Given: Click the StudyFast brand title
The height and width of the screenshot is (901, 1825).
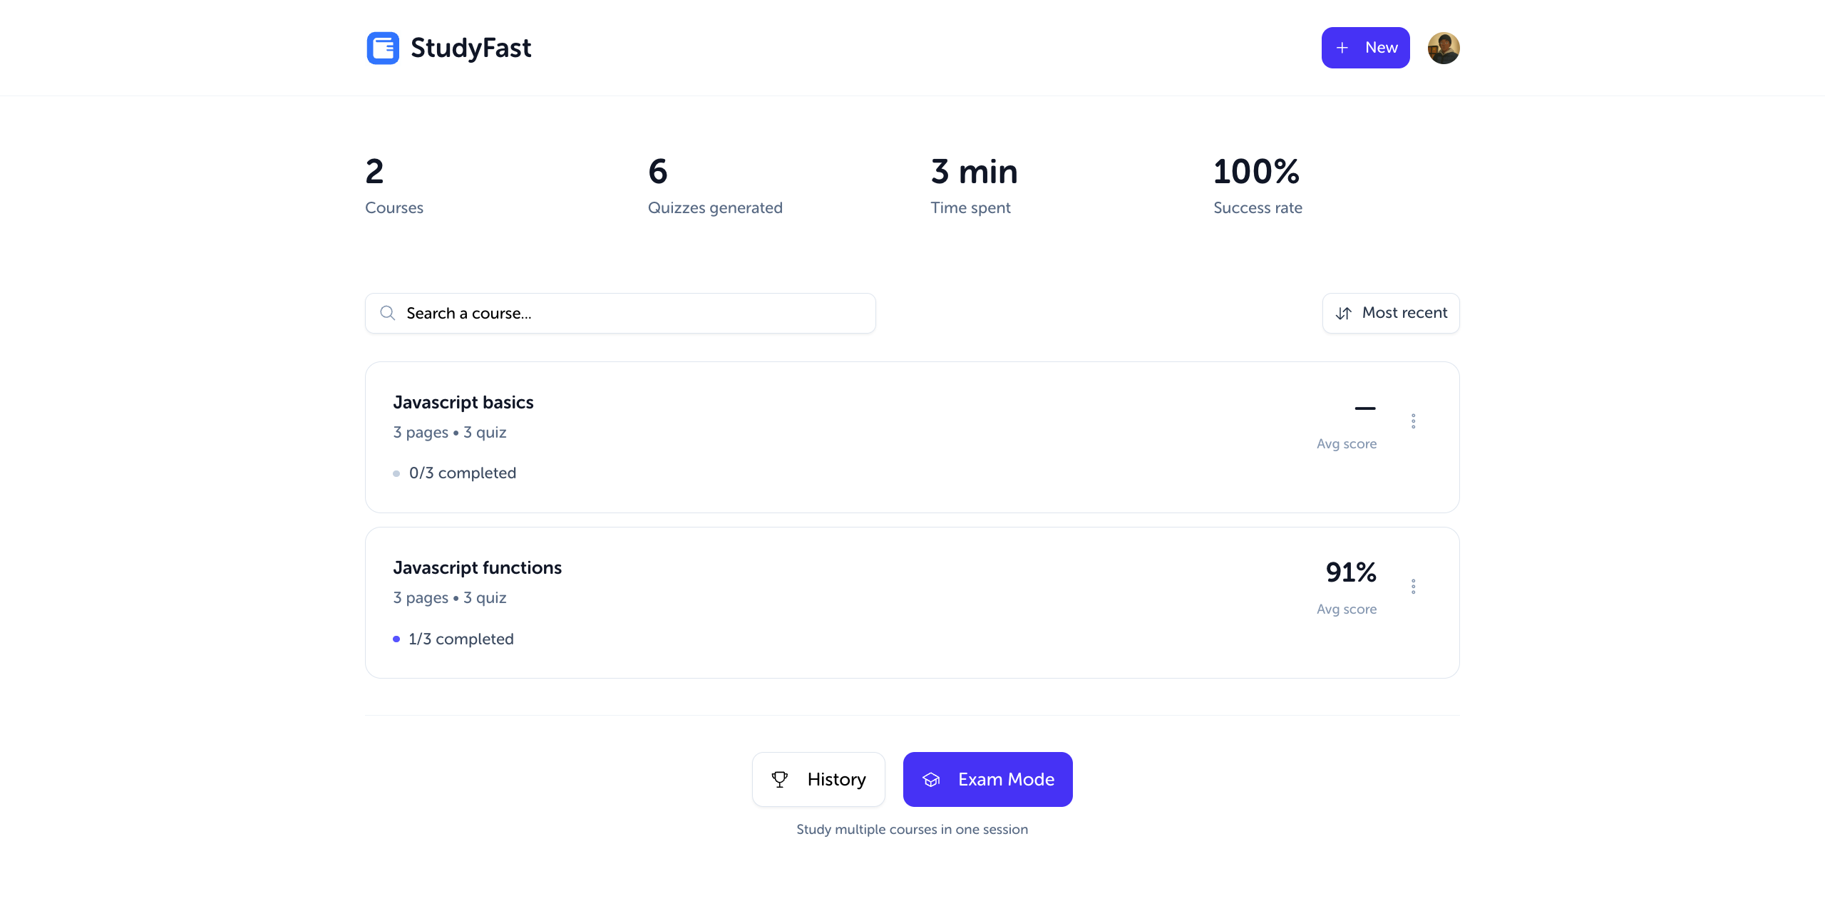Looking at the screenshot, I should click(x=471, y=48).
